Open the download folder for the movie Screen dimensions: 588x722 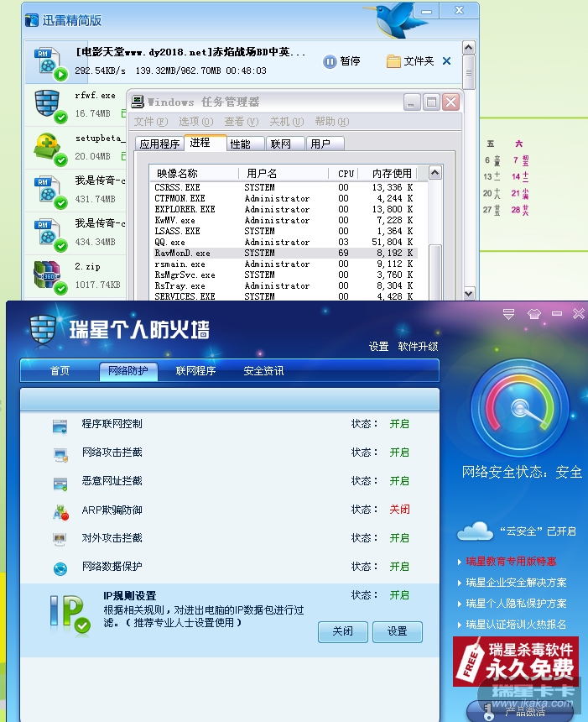tap(410, 60)
